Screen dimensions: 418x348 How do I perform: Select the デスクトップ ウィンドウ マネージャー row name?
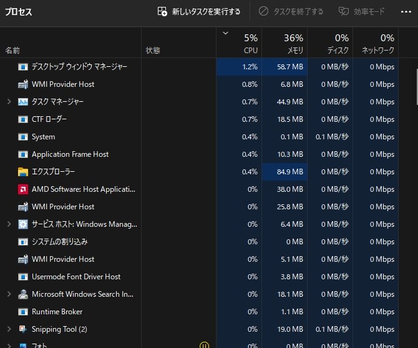(79, 67)
